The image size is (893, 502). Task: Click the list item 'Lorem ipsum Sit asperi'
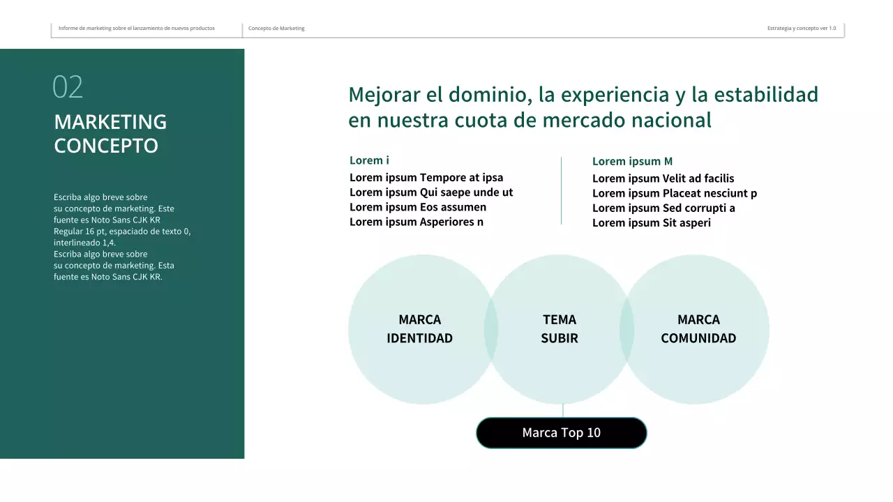click(652, 222)
